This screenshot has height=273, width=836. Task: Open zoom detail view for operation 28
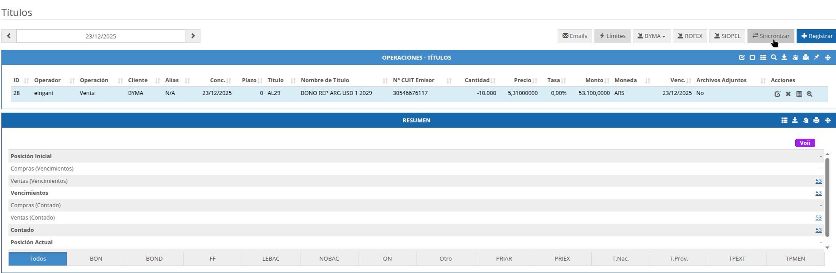click(809, 94)
